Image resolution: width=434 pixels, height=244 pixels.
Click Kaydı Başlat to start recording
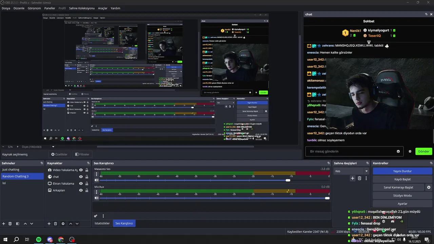402,179
